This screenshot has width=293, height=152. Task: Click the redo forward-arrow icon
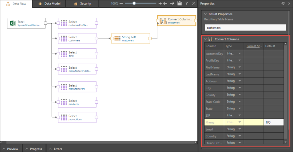click(172, 3)
